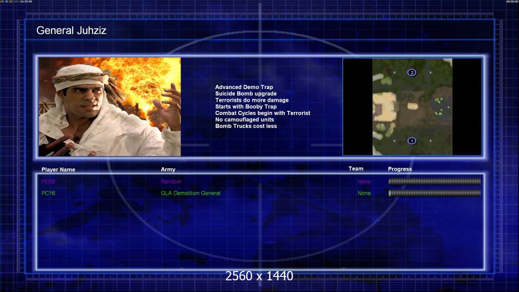Image resolution: width=519 pixels, height=292 pixels.
Task: Click the Player Name column header
Action: (x=58, y=170)
